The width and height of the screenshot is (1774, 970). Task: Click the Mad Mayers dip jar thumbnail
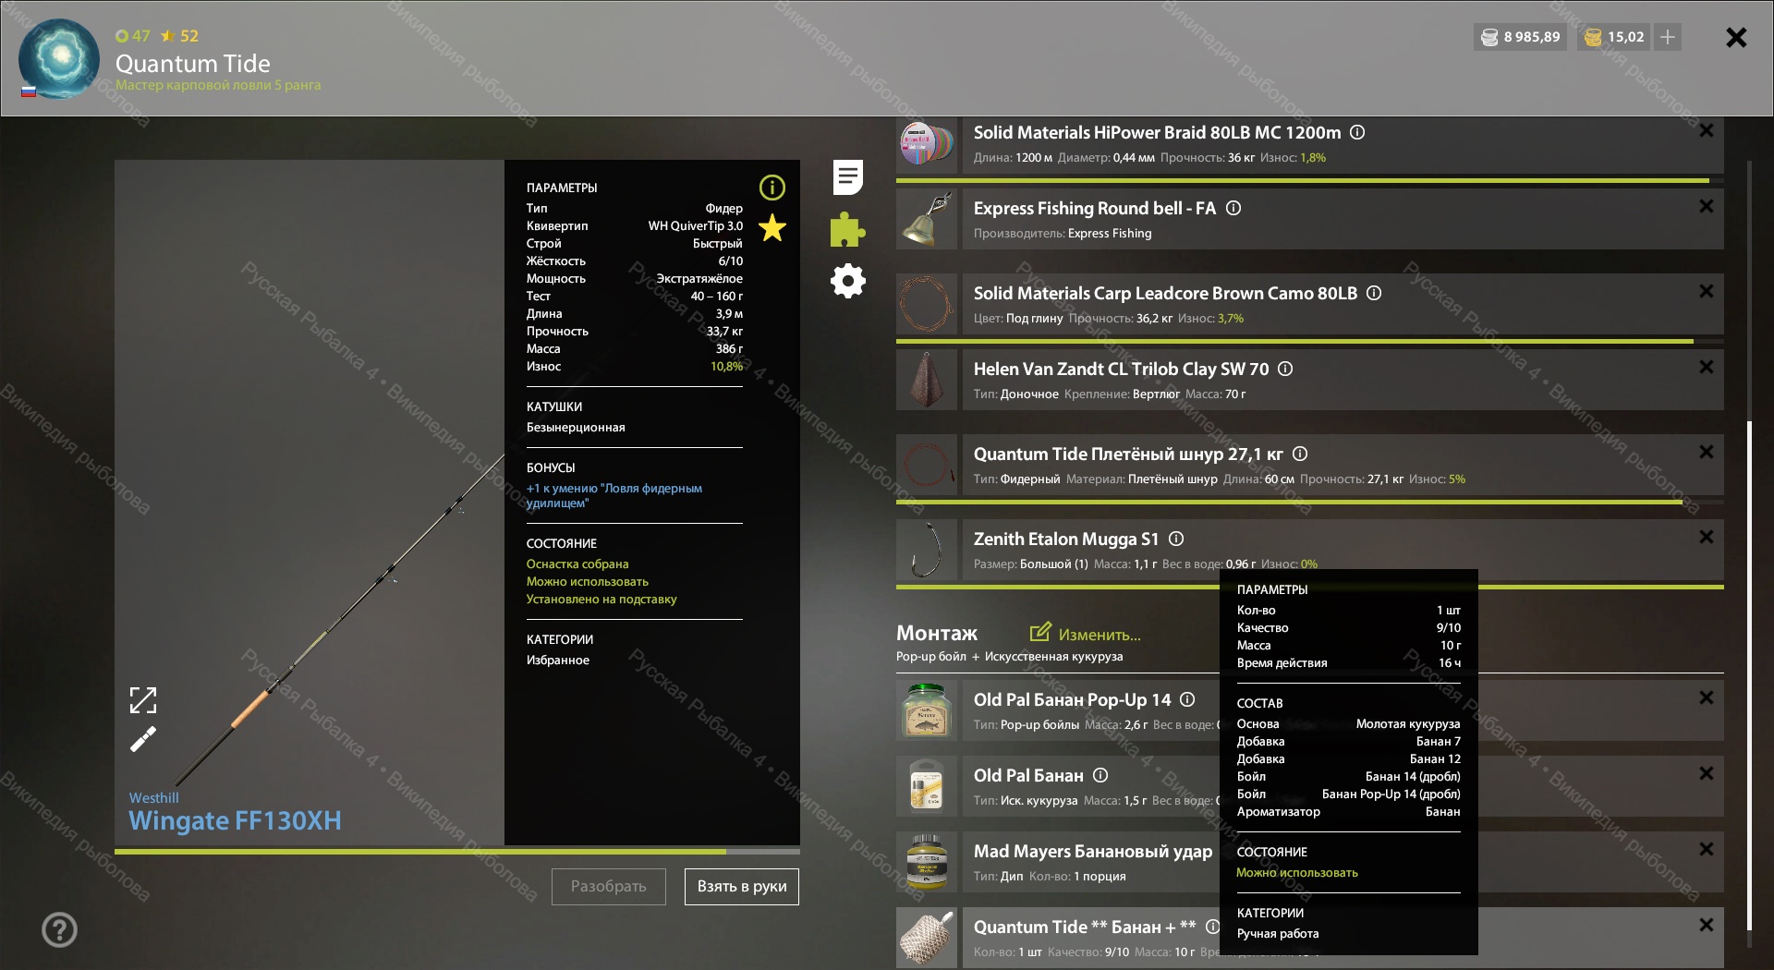coord(927,862)
